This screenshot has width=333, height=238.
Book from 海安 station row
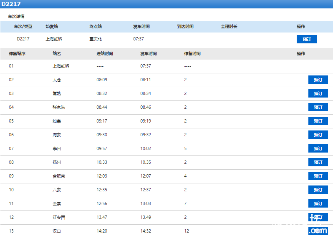click(318, 135)
